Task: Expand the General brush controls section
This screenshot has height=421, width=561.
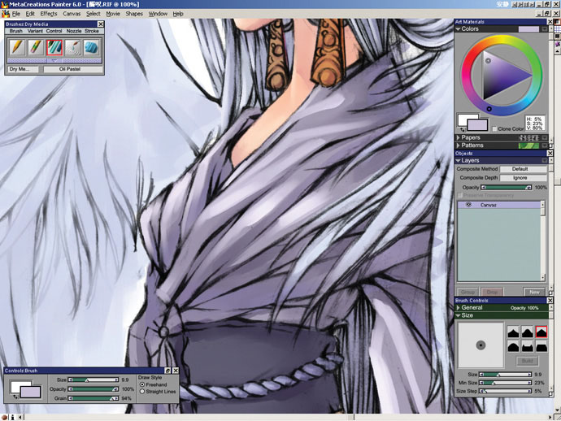Action: [x=458, y=307]
